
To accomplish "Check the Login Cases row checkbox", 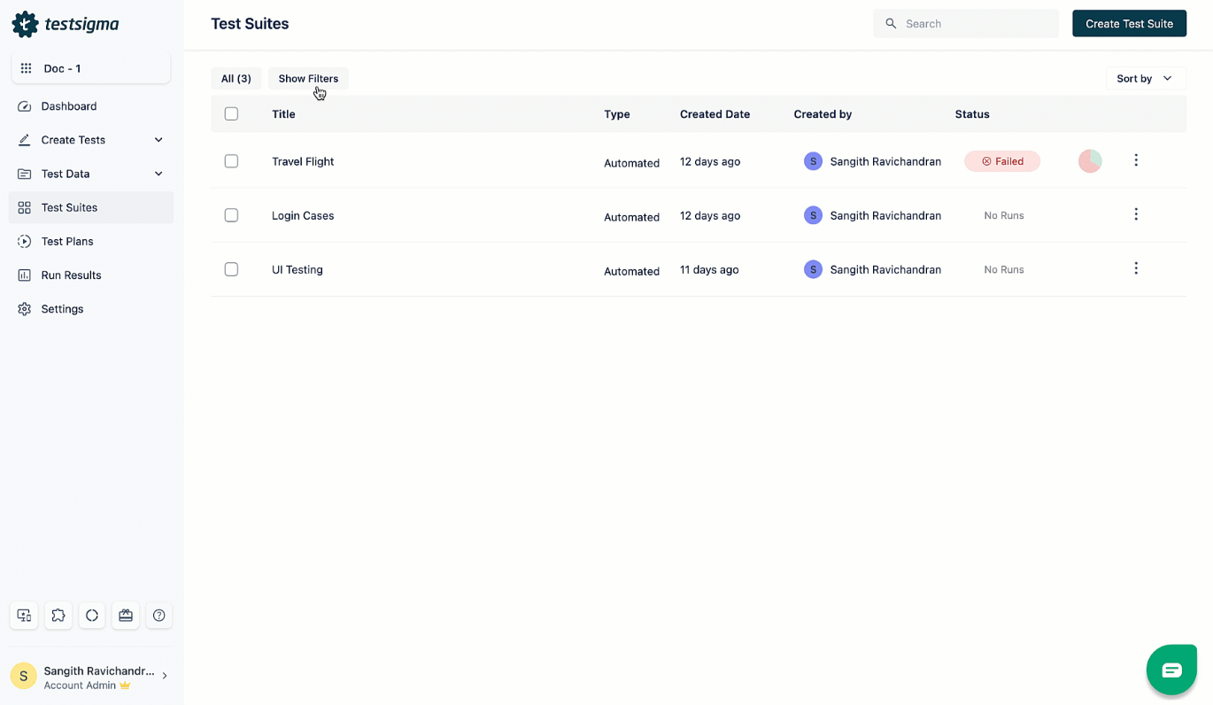I will [231, 215].
